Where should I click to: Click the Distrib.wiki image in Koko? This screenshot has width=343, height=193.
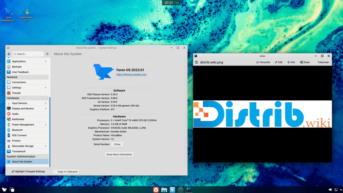tap(262, 114)
